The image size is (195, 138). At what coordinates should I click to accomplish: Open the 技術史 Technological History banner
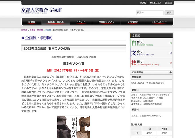[151, 63]
